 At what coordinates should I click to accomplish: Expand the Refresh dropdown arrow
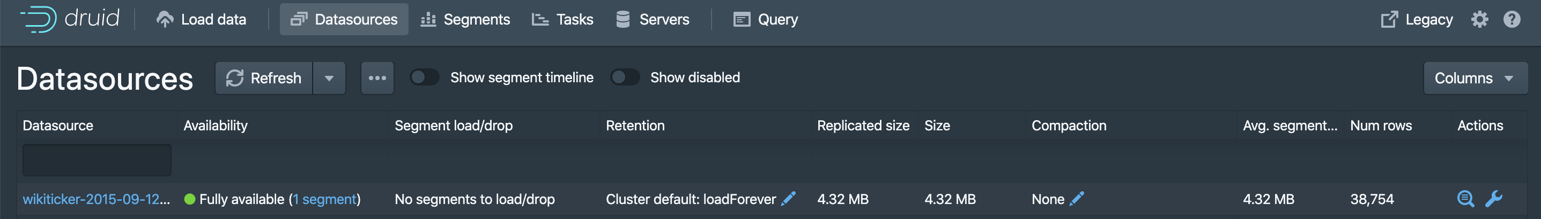tap(329, 78)
